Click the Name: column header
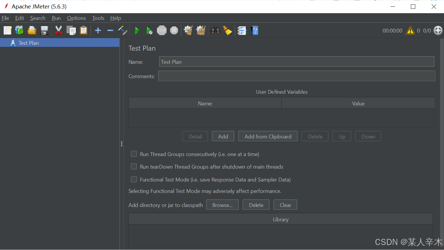This screenshot has height=250, width=444. (x=205, y=103)
